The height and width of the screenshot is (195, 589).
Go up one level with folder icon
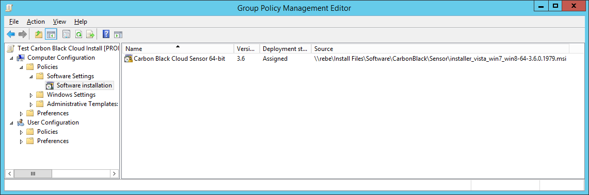[x=39, y=34]
